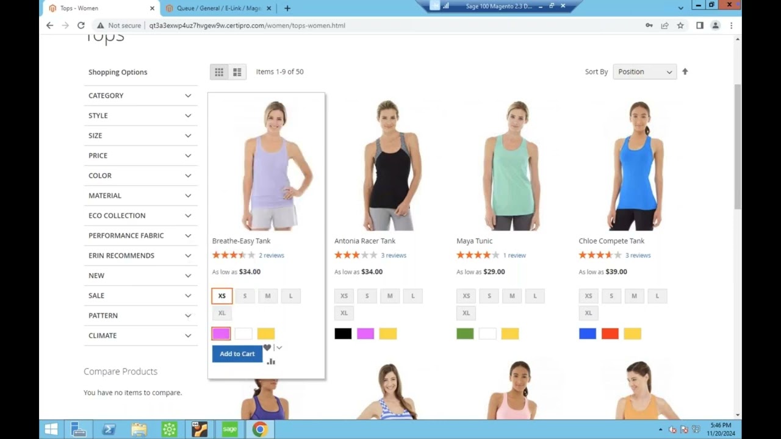Pick purple swatch for Breathe-Easy Tank
Image resolution: width=781 pixels, height=439 pixels.
221,334
